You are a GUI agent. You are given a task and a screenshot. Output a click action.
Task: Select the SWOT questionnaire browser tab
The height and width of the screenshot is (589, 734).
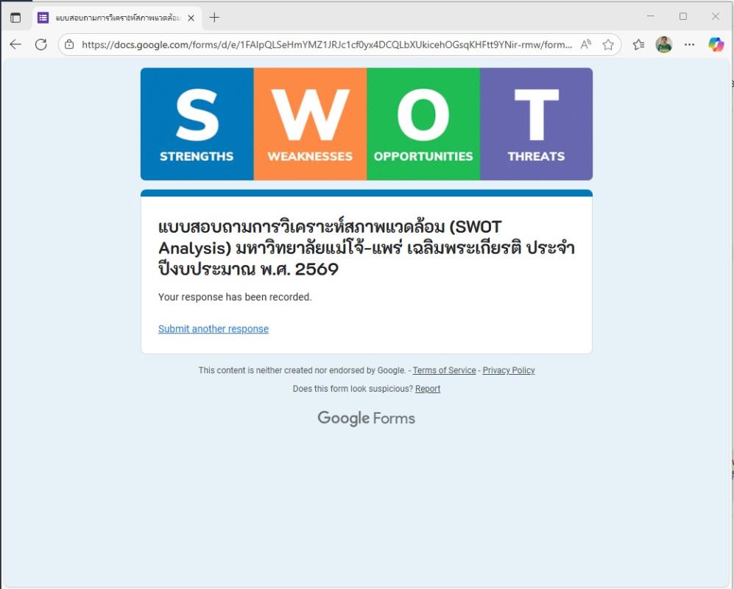110,17
